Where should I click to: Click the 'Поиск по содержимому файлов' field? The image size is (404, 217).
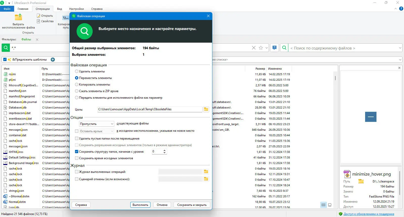pyautogui.click(x=343, y=48)
